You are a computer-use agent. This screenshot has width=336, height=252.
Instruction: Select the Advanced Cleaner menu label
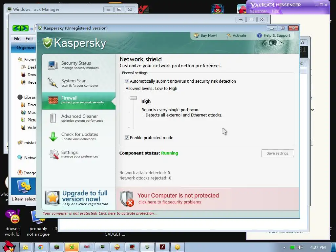click(79, 116)
